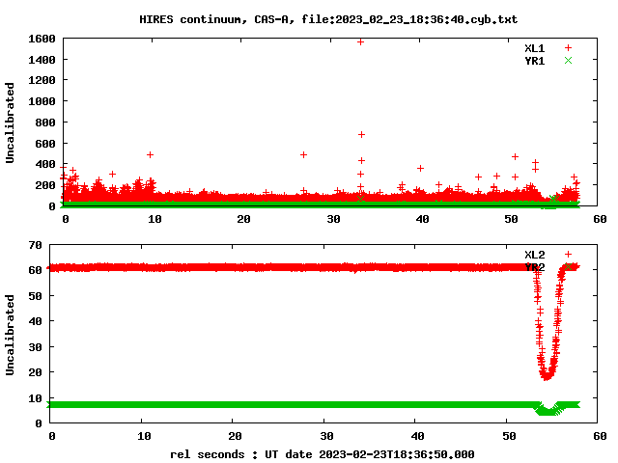Click the red plus marker beside XL1
This screenshot has width=618, height=463.
(568, 48)
